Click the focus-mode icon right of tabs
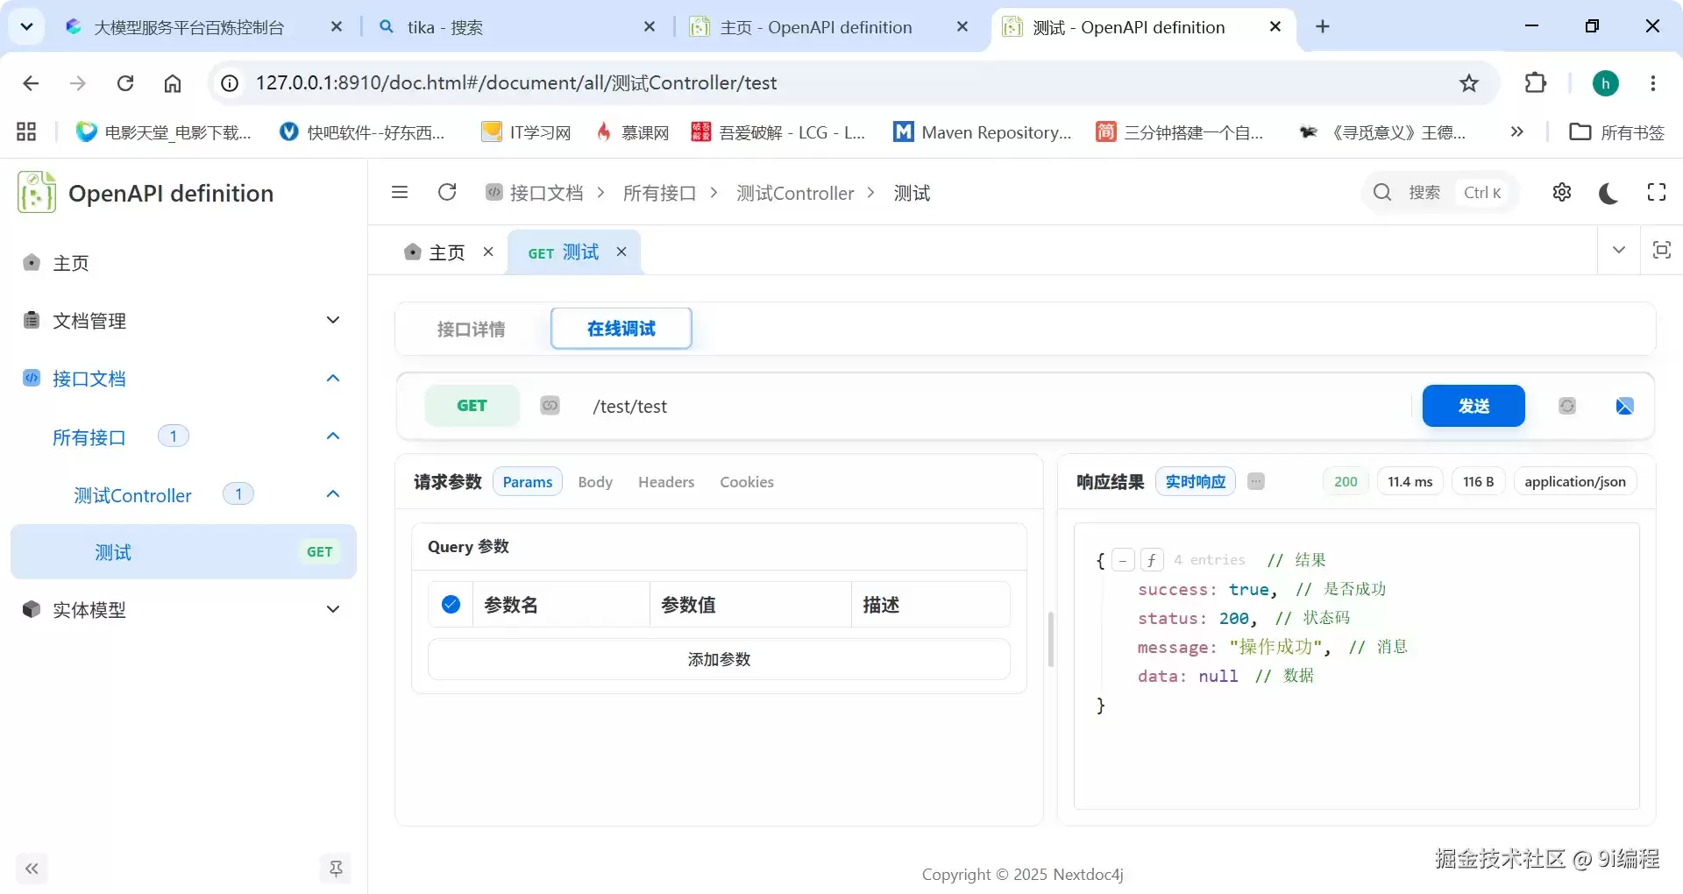This screenshot has height=894, width=1683. click(x=1661, y=250)
